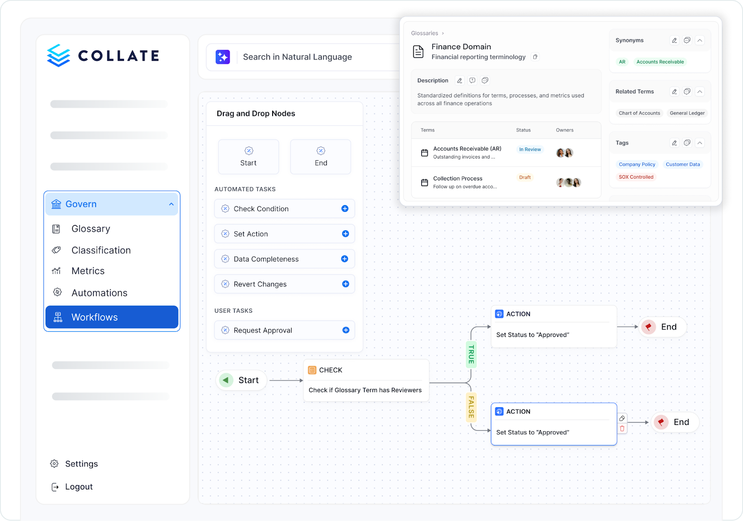Click the Chart of Accounts related term
Viewport: 743px width, 521px height.
639,113
